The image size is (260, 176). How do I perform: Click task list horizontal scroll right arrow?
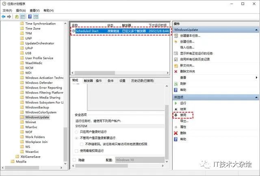[x=167, y=73]
